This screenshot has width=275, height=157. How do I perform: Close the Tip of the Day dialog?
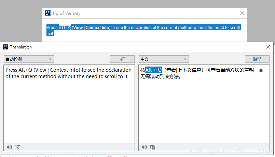(242, 13)
